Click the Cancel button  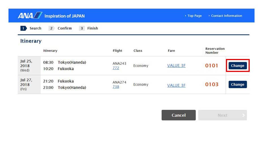178,115
